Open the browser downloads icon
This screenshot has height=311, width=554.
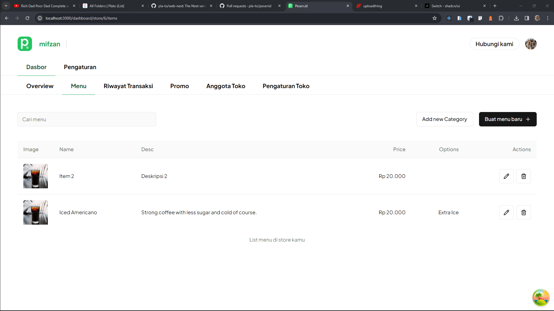516,18
